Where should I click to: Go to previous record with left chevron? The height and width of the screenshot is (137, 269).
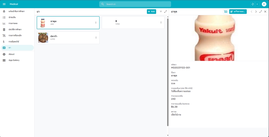point(252,12)
